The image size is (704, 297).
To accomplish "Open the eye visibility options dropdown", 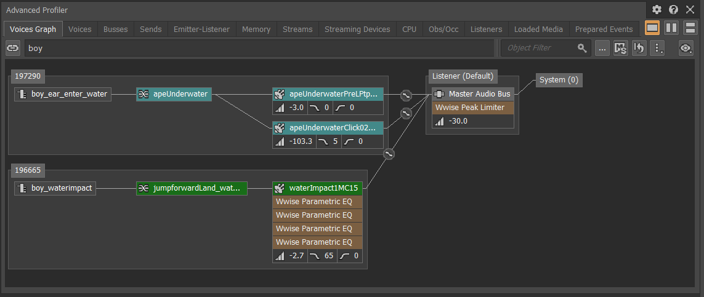I will click(x=686, y=48).
